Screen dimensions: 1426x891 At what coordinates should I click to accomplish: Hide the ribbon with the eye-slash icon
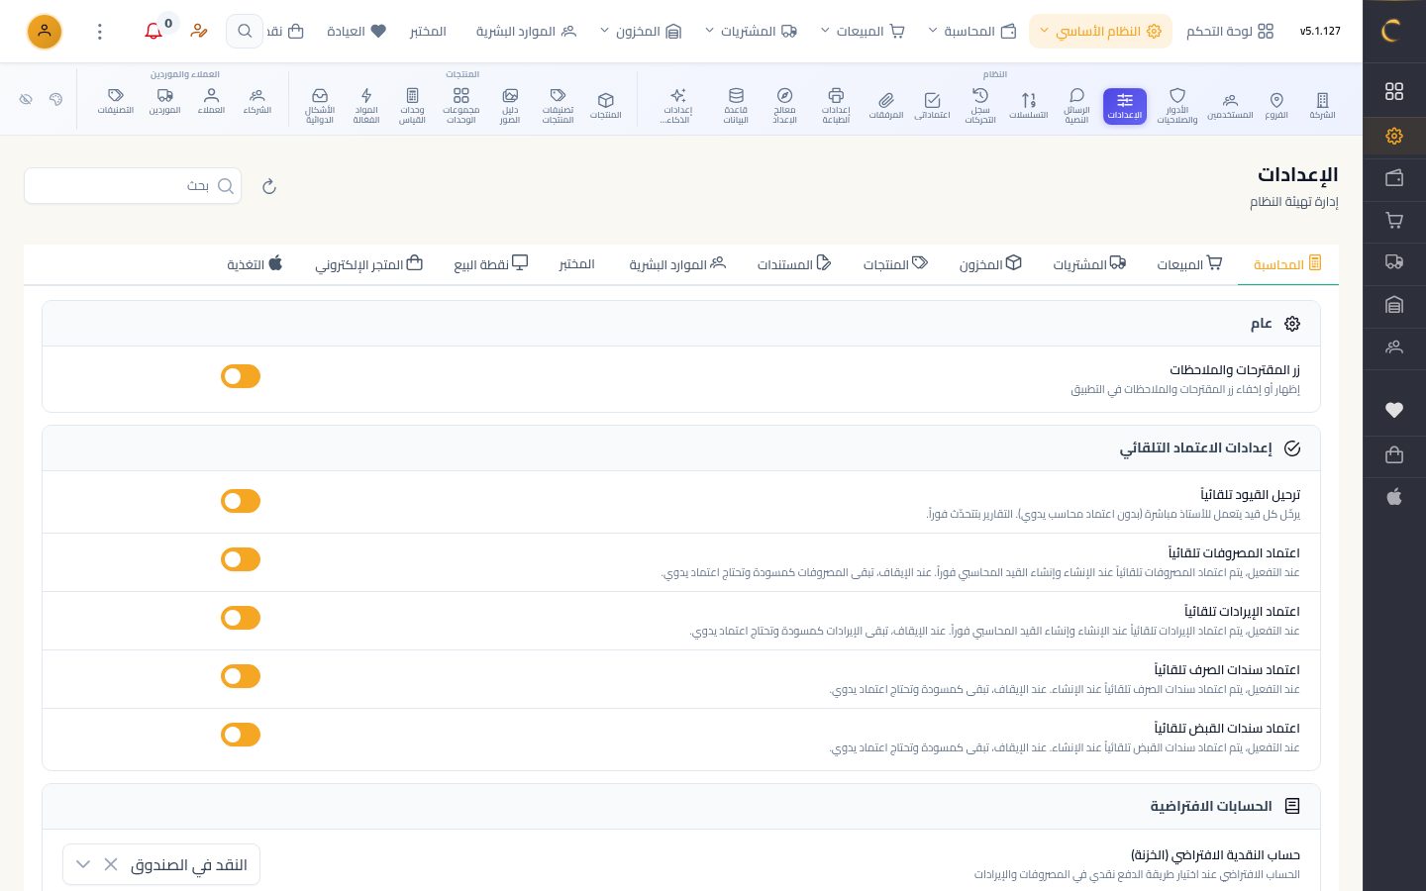(26, 99)
